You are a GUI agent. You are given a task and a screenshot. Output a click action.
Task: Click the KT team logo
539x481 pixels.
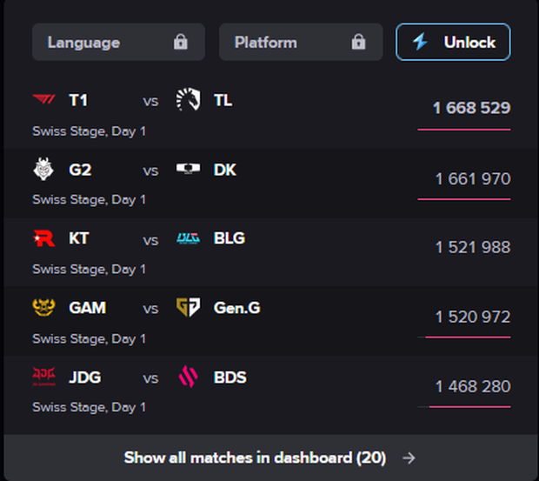(x=43, y=238)
